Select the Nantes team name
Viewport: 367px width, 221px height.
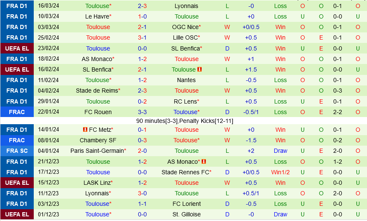point(186,80)
